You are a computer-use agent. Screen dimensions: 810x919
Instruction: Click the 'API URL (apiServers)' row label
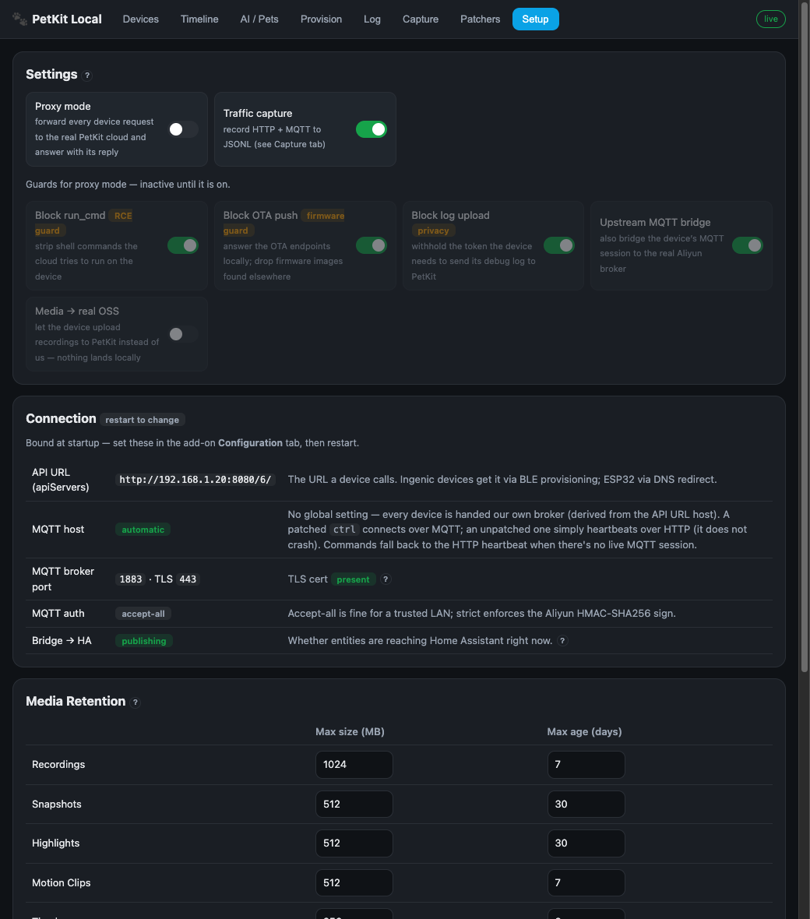61,480
